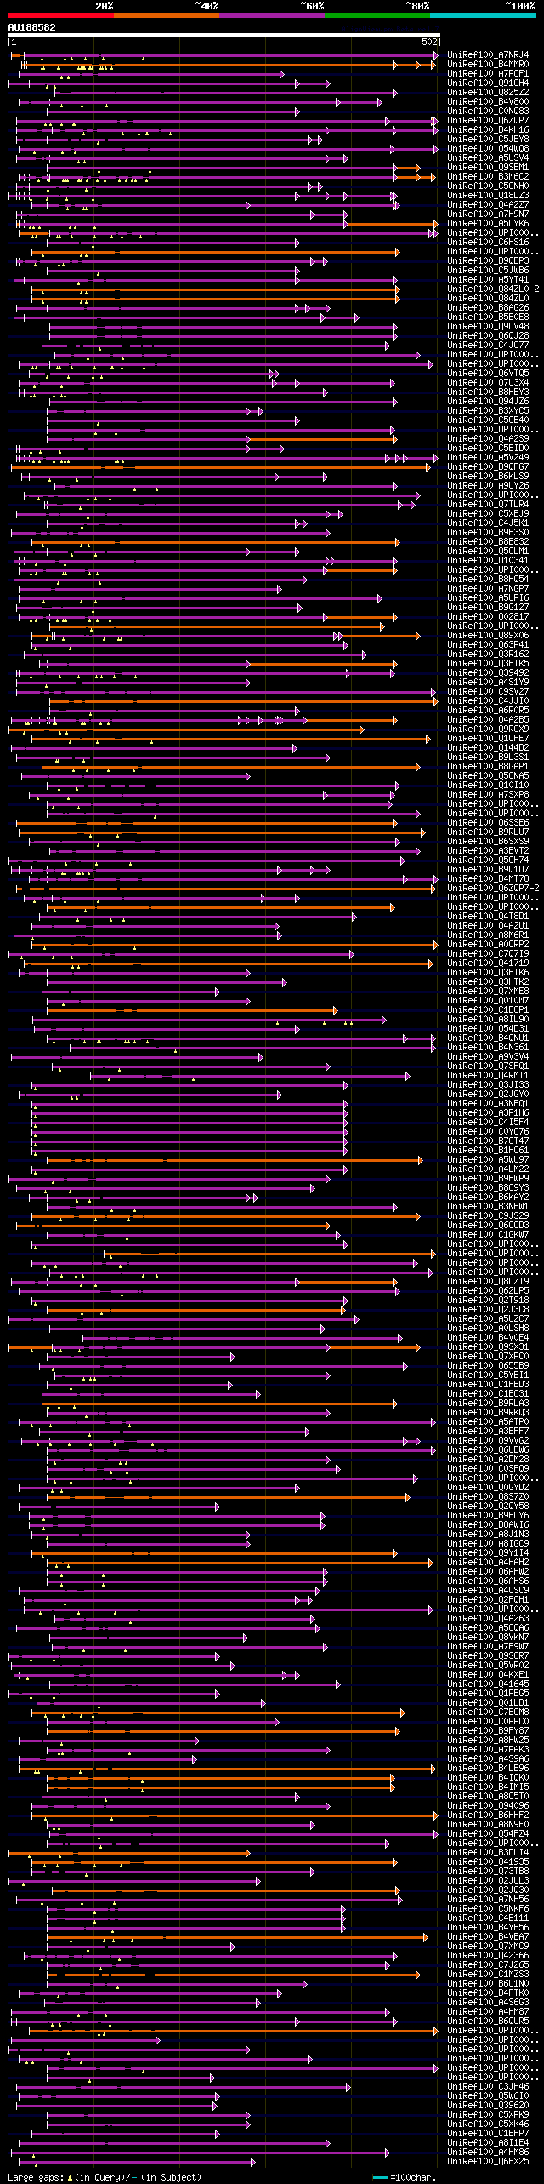Screen dimensions: 544x2184
Task: Click UniRef100_C5JBY8 label
Action: coord(488,140)
